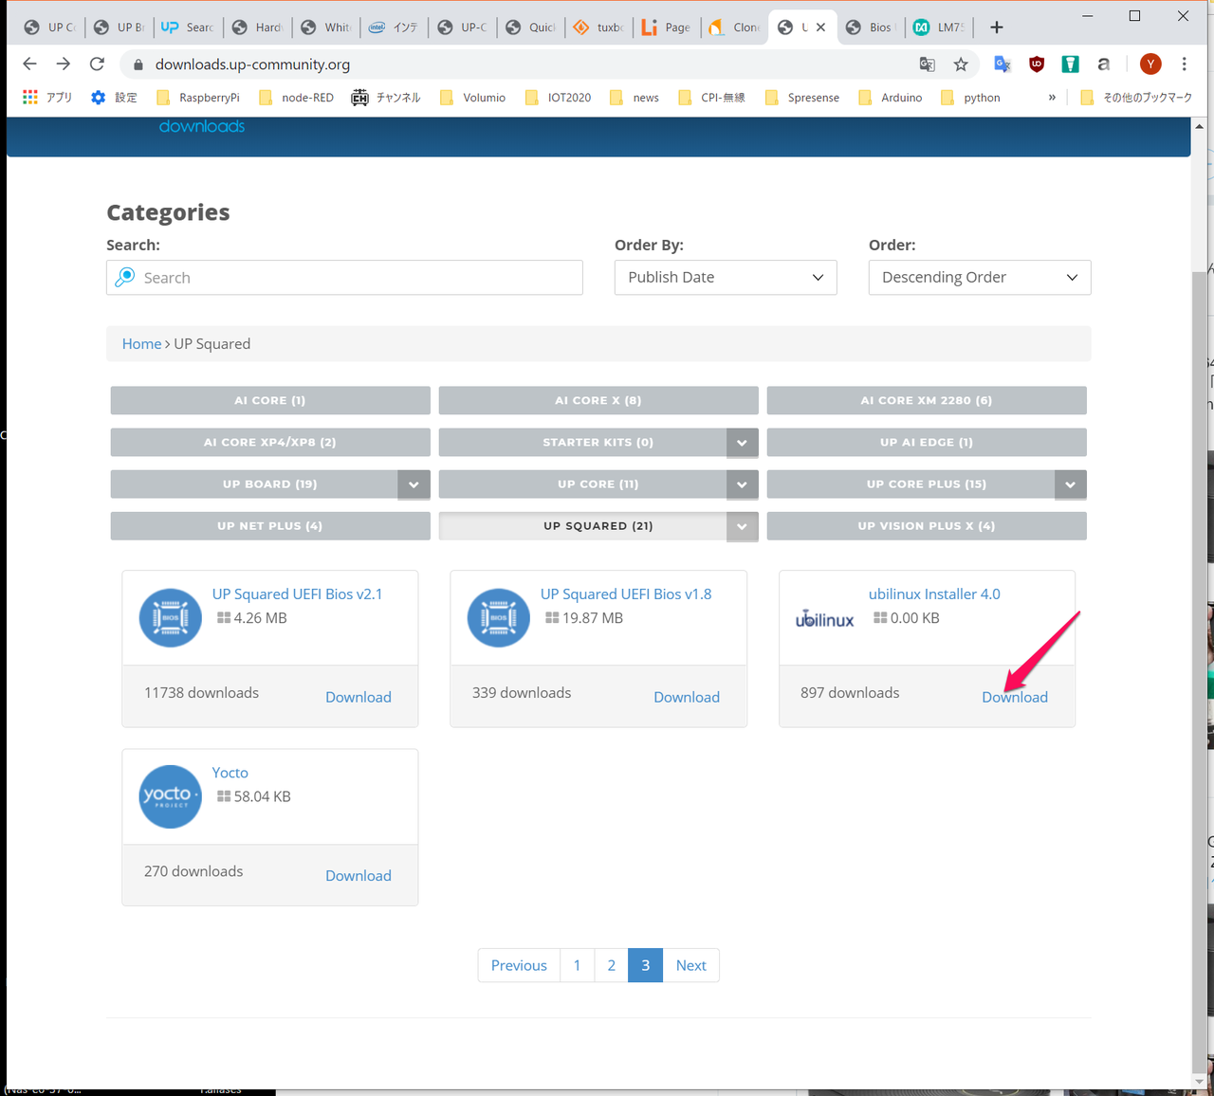The width and height of the screenshot is (1214, 1096).
Task: Open the Volumio bookmark folder
Action: pyautogui.click(x=472, y=97)
